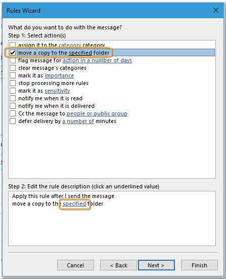Click action in a number of days link

click(97, 60)
